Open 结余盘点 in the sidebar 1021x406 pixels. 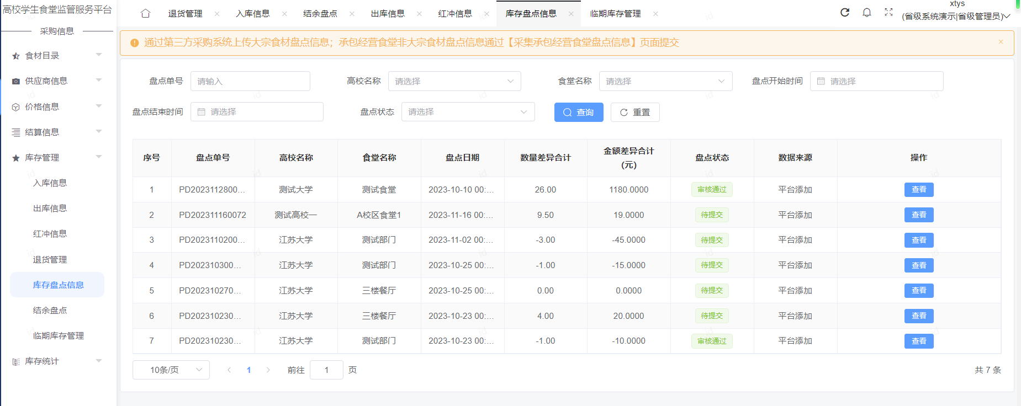[50, 311]
